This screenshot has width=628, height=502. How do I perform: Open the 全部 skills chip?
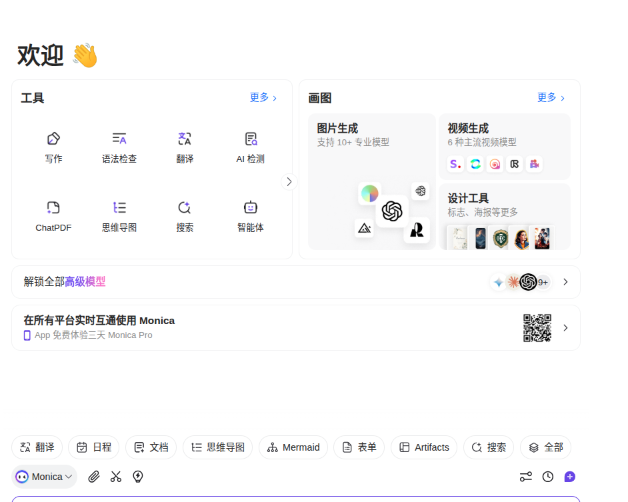(545, 447)
